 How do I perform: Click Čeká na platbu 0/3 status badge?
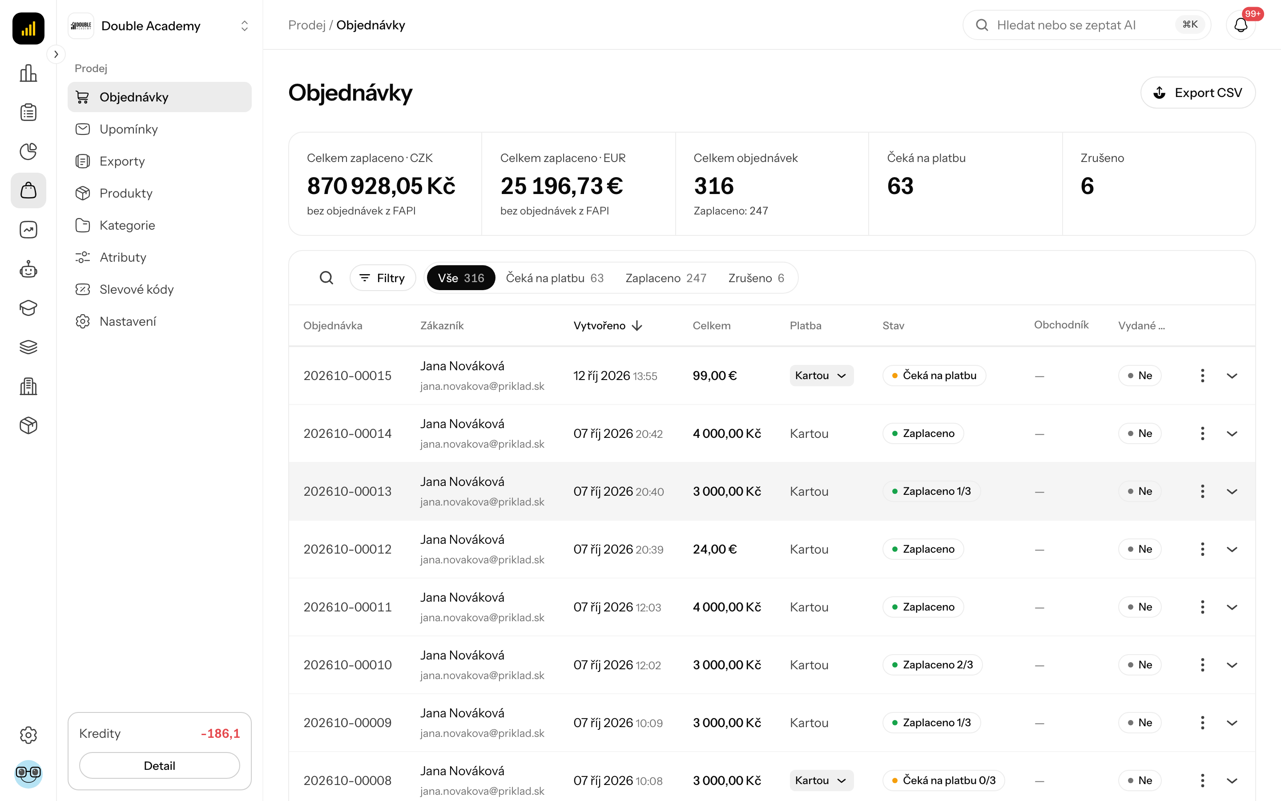pyautogui.click(x=943, y=781)
